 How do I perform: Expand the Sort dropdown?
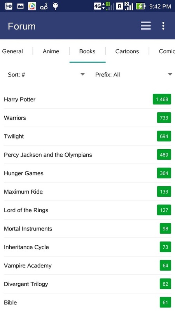coord(46,75)
